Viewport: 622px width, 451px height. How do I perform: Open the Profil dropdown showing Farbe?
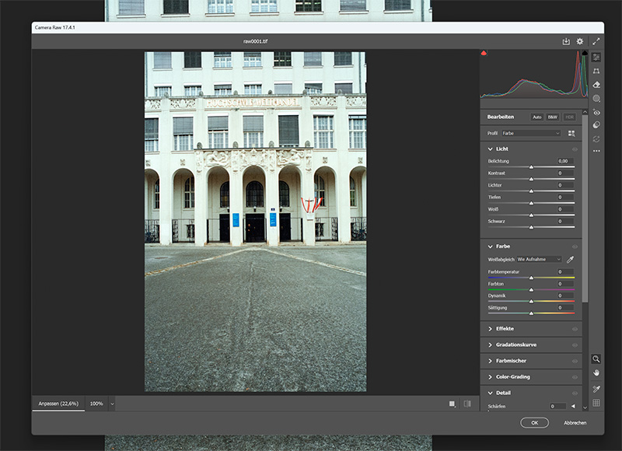(x=531, y=133)
